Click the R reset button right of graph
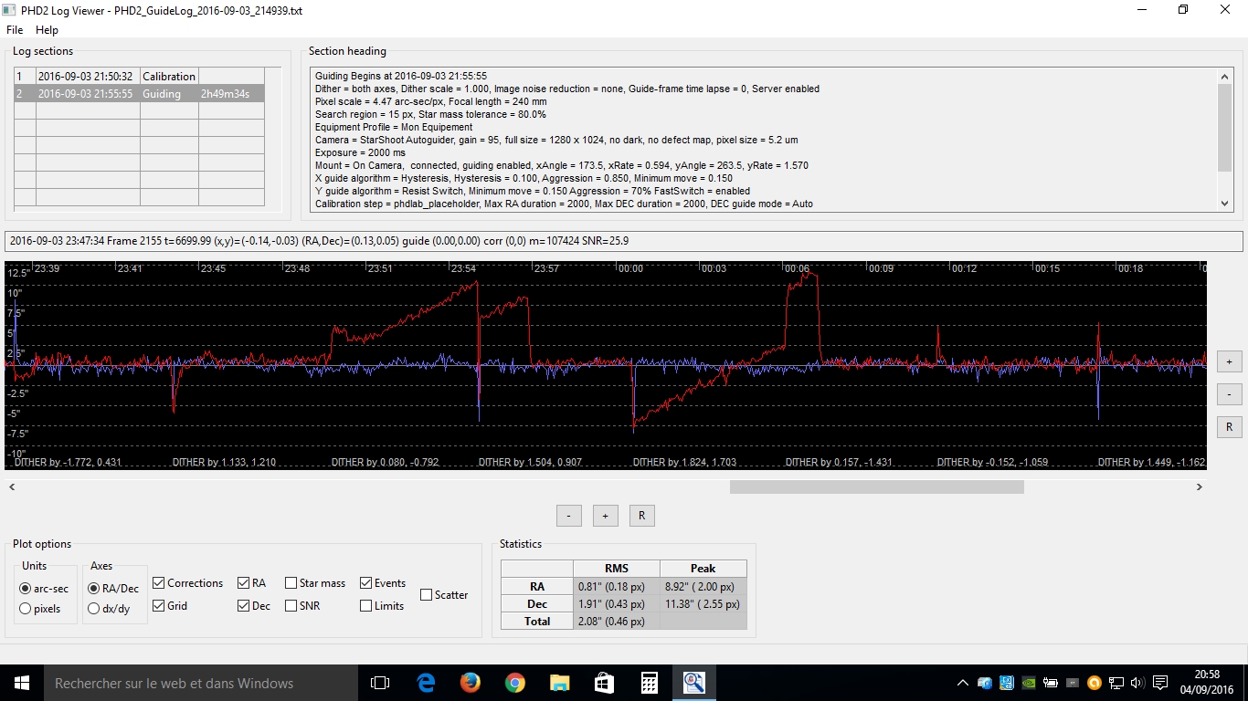The width and height of the screenshot is (1248, 701). (1229, 427)
